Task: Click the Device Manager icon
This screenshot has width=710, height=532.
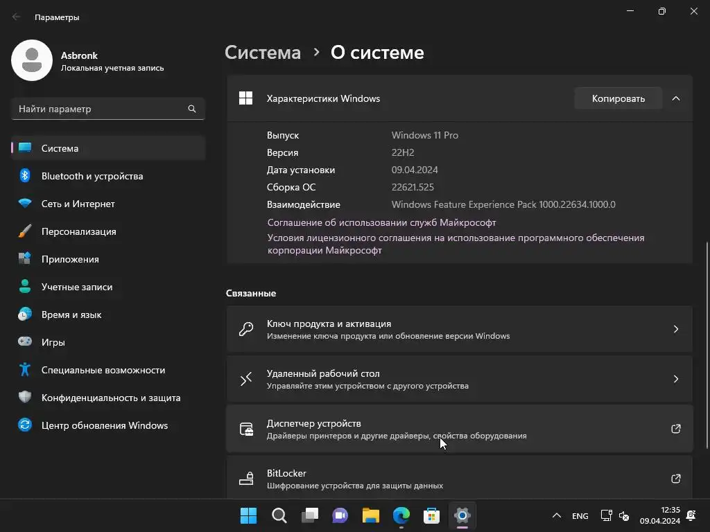Action: coord(246,429)
